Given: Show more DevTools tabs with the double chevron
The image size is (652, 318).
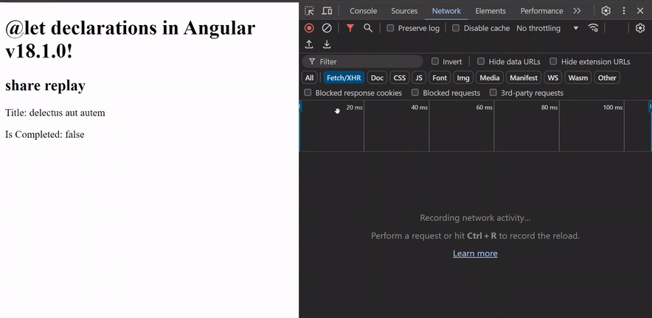Looking at the screenshot, I should (577, 11).
